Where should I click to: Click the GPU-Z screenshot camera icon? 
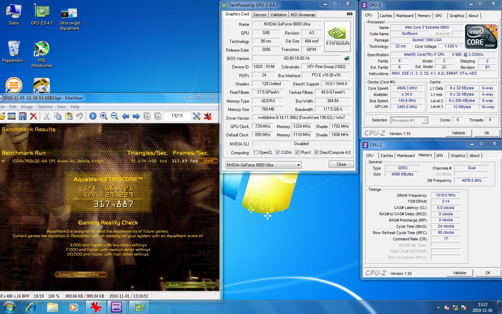pyautogui.click(x=349, y=14)
